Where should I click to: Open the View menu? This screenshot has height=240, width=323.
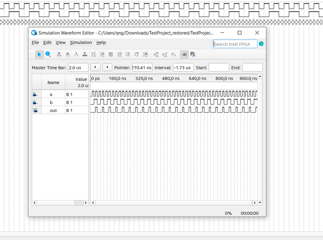coord(60,43)
